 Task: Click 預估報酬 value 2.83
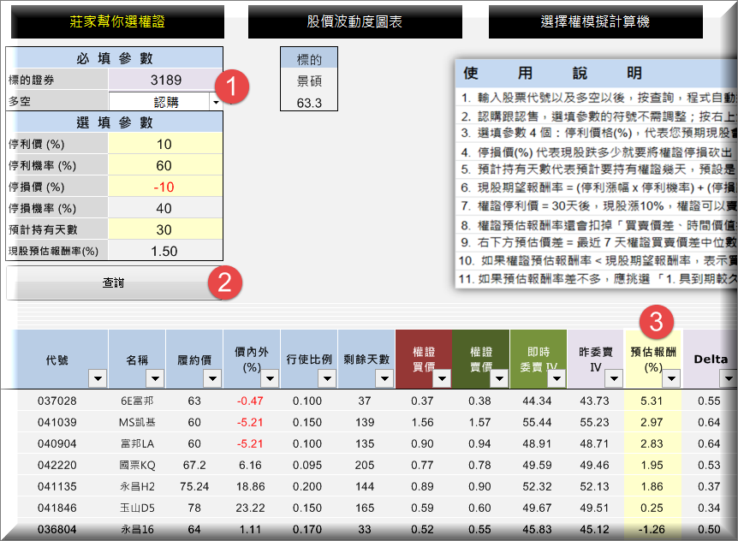pyautogui.click(x=652, y=443)
